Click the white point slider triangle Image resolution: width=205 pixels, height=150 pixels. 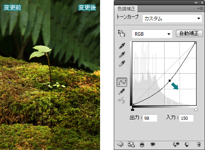pos(196,109)
